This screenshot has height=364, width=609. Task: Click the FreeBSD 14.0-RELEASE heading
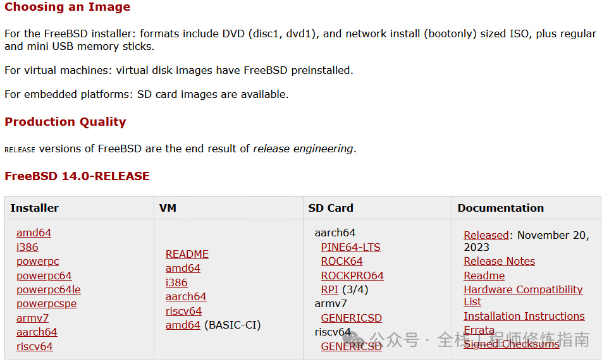point(77,176)
